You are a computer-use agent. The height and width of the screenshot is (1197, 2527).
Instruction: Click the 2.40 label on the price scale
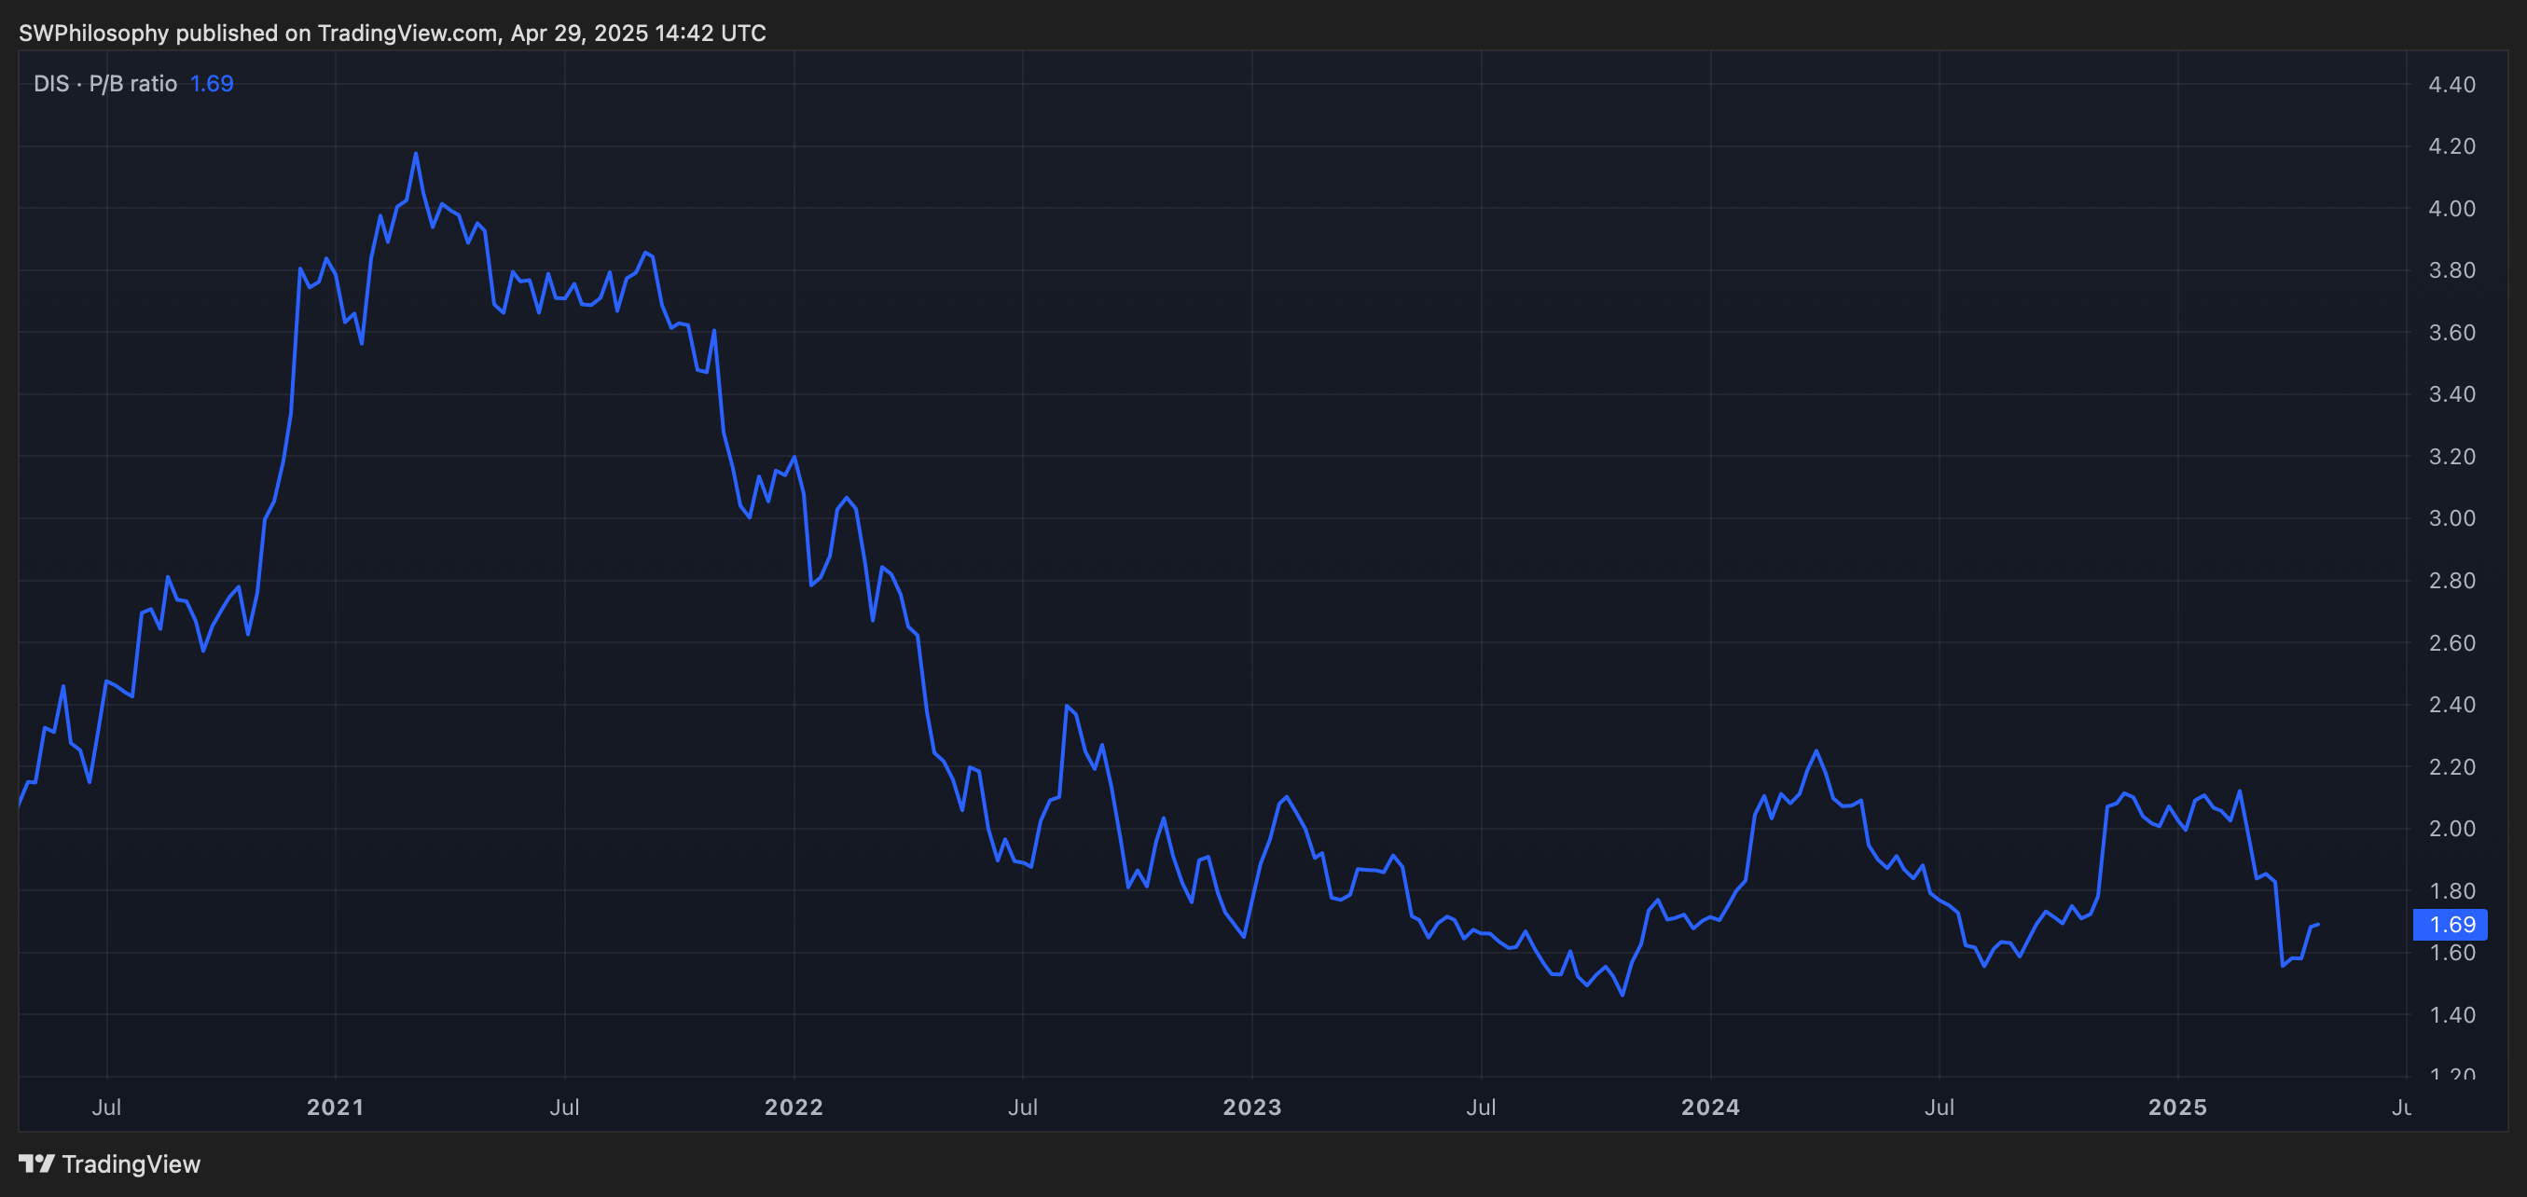click(2451, 705)
